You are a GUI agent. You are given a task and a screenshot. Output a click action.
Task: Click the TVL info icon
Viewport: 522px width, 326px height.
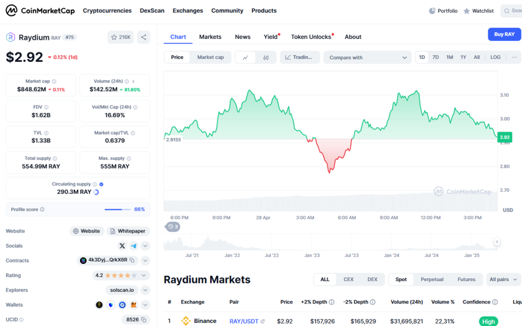[x=46, y=133]
